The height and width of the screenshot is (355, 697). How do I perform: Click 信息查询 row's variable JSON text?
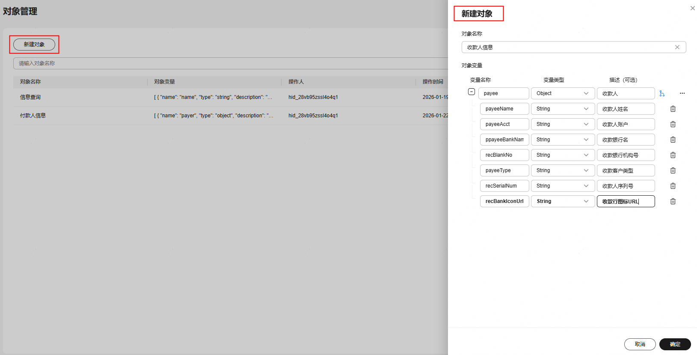point(213,97)
